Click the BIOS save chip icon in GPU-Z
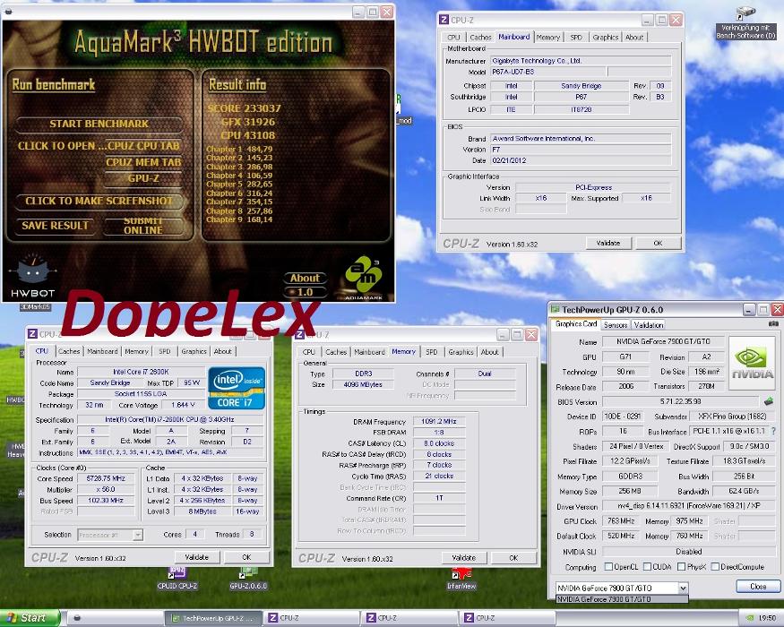This screenshot has width=784, height=627. [769, 401]
